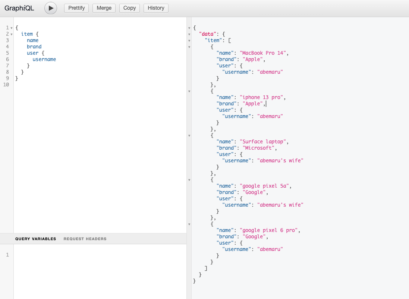Click the "google pixel 6 pro" value
This screenshot has width=409, height=299.
click(269, 230)
